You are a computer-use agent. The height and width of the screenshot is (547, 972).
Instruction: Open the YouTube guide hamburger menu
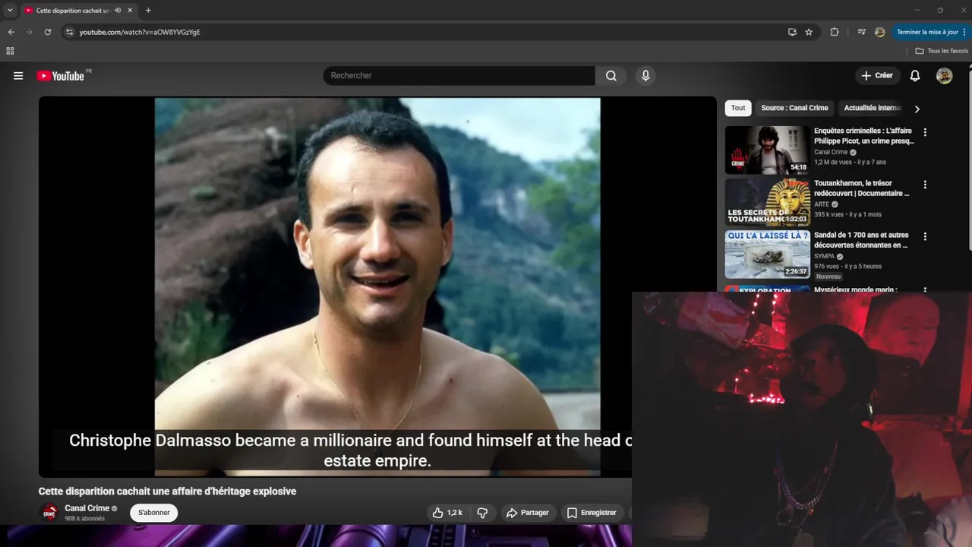(18, 76)
